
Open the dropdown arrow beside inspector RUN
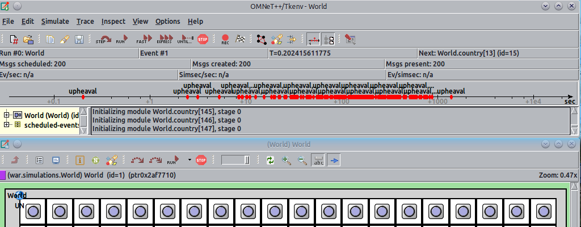[x=189, y=161]
